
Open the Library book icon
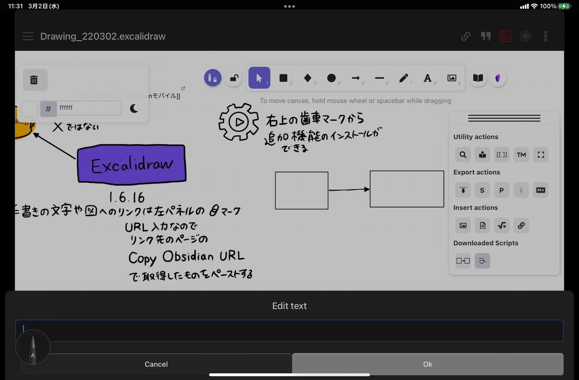click(478, 78)
